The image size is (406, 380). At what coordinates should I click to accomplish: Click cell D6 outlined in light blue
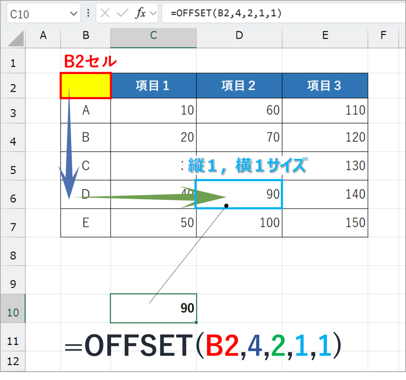click(239, 194)
